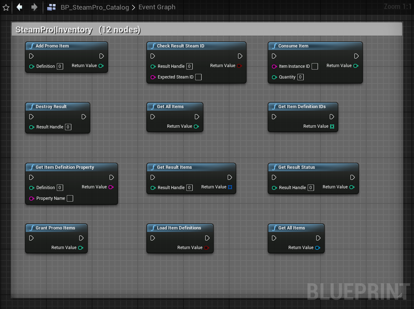Click blue Return Value pin on bottom Get All Items
The height and width of the screenshot is (309, 414).
(318, 248)
